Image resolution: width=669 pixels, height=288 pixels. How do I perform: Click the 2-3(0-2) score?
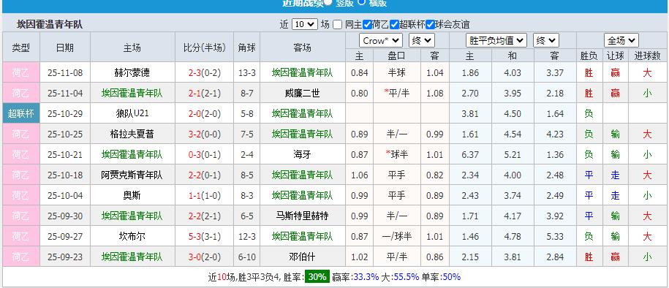click(x=205, y=72)
